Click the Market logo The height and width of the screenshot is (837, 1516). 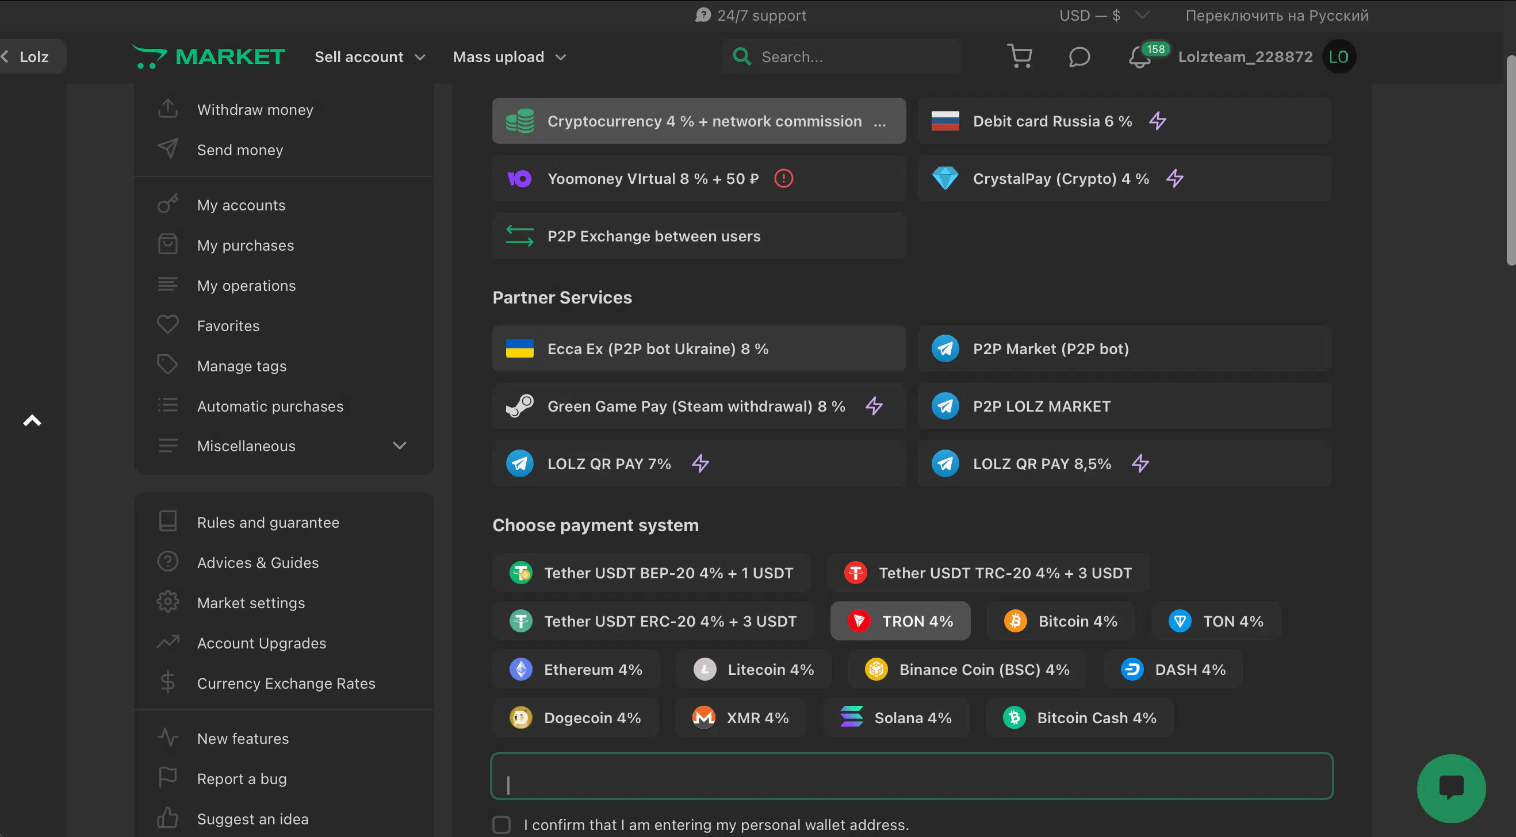pos(208,56)
